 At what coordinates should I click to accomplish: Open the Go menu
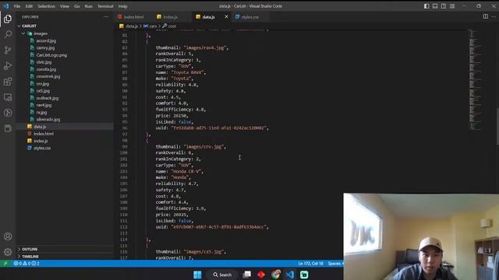click(77, 6)
